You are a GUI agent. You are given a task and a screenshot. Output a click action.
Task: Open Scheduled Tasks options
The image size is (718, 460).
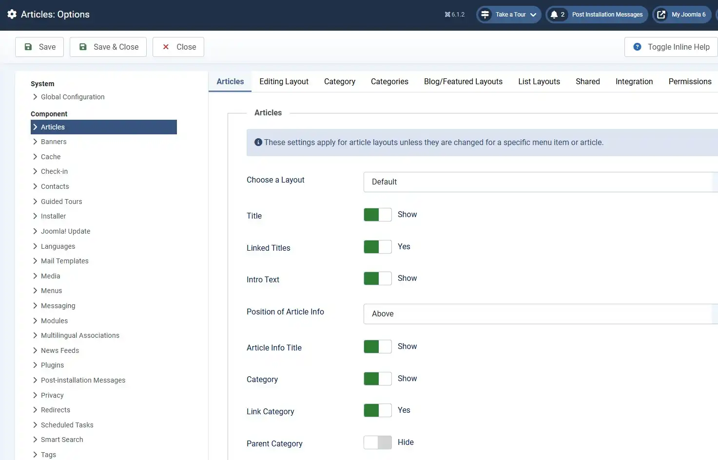tap(67, 425)
